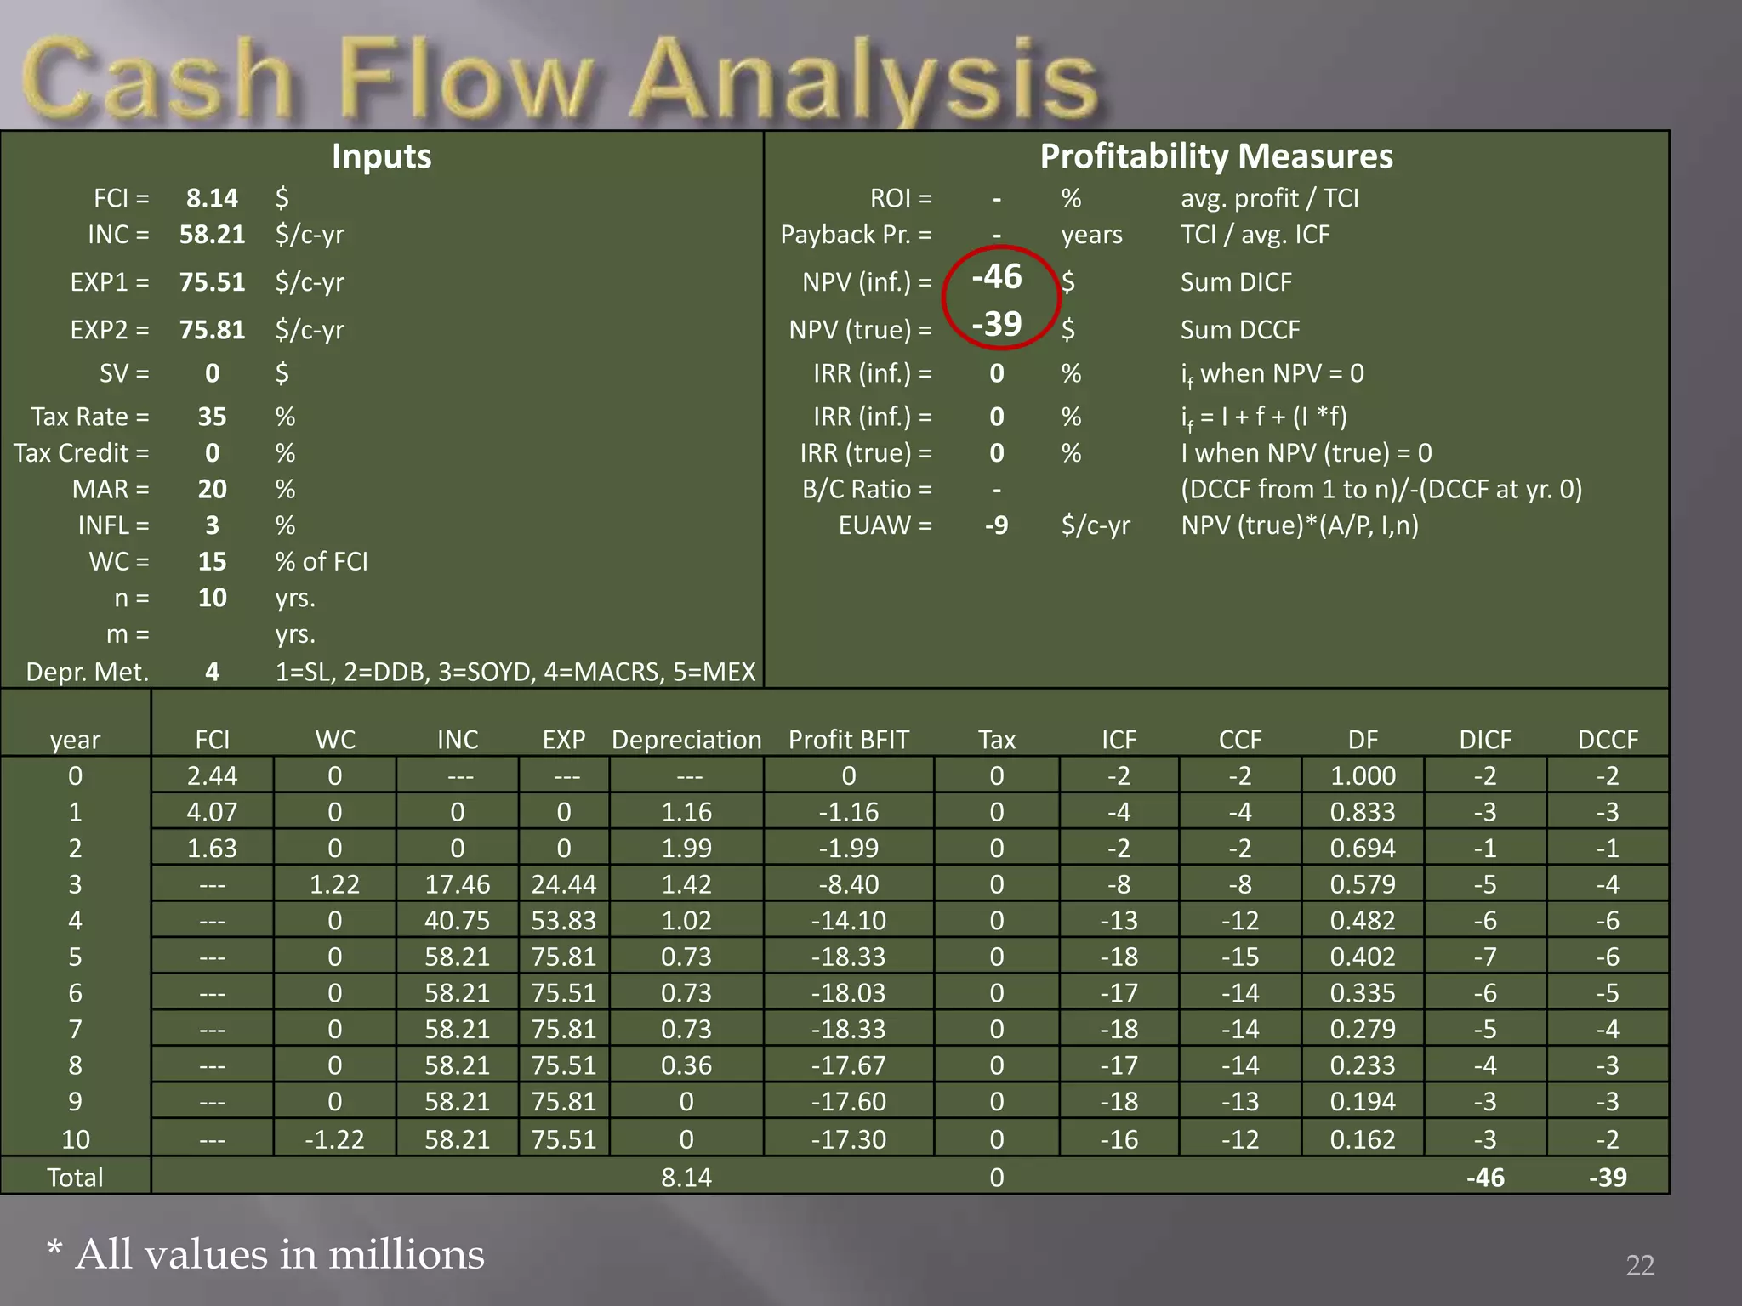
Task: Select the Tax Rate value 35
Action: coord(212,417)
